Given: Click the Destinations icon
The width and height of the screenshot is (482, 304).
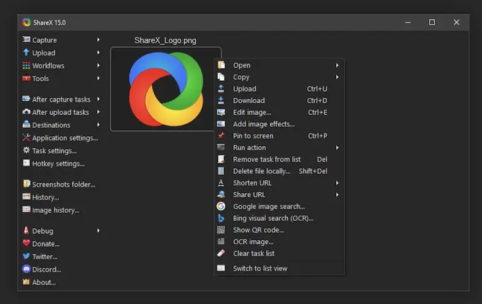Looking at the screenshot, I should pyautogui.click(x=27, y=125).
